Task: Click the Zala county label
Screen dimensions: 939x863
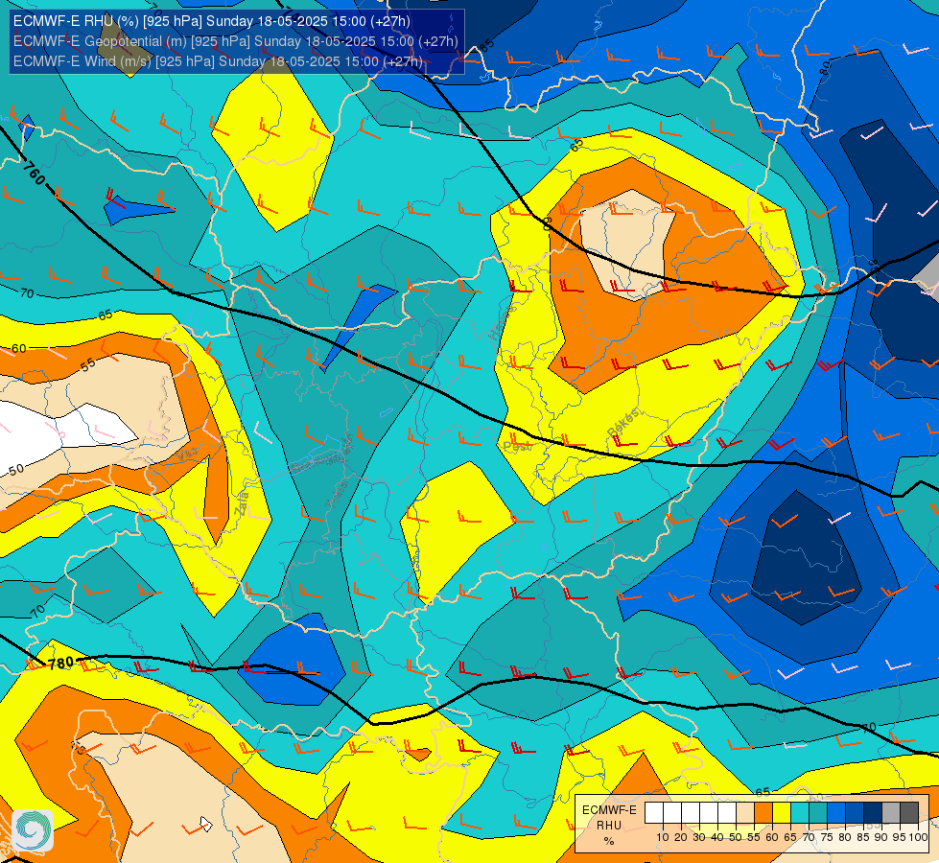Action: [x=242, y=503]
